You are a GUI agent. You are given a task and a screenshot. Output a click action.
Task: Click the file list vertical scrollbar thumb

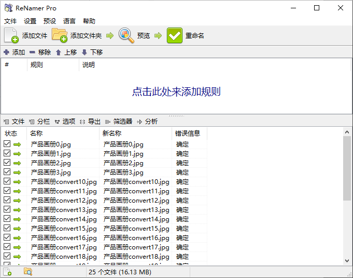point(347,168)
